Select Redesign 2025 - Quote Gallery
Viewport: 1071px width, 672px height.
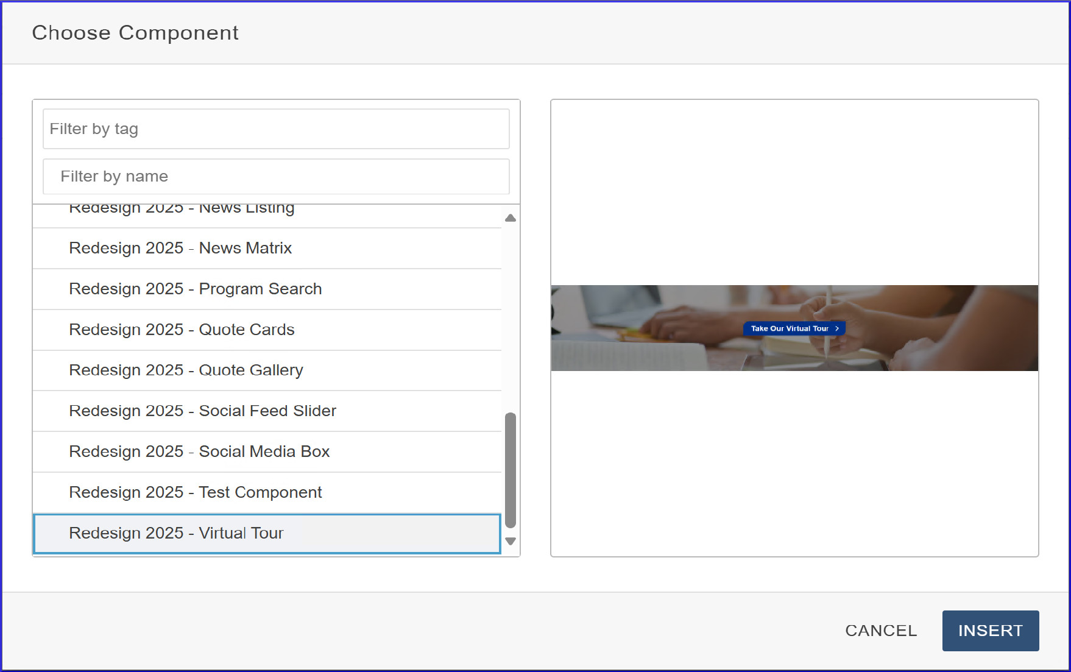point(186,370)
